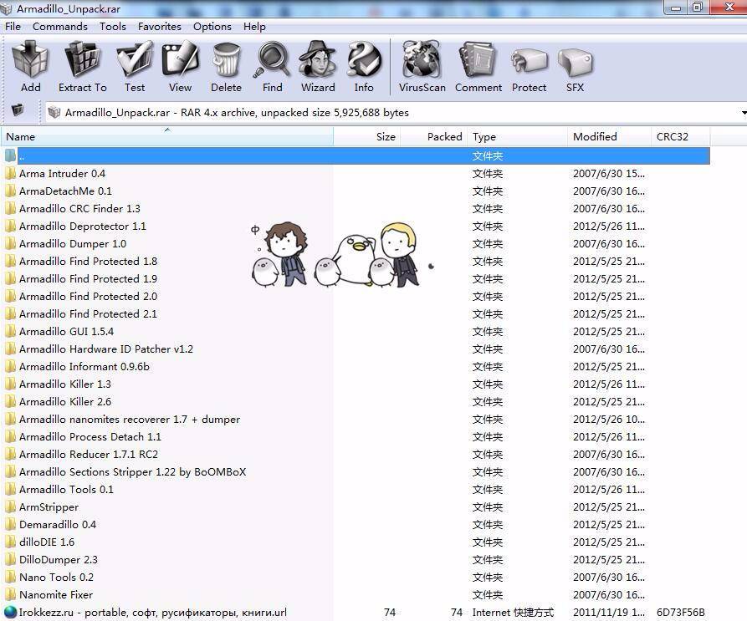Sort the list by Type column
Viewport: 747px width, 621px height.
coord(517,137)
